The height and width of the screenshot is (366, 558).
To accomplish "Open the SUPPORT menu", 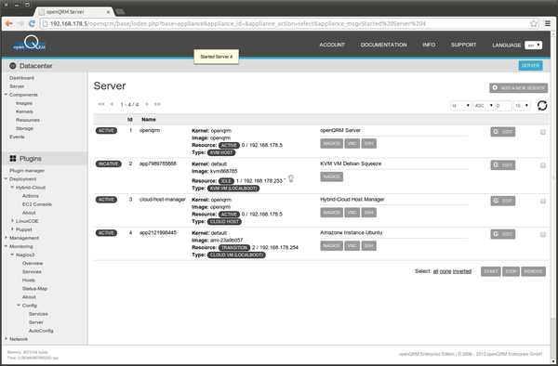I will 464,45.
